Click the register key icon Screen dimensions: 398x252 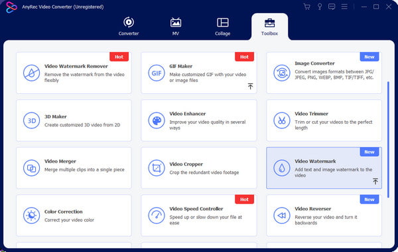320,7
